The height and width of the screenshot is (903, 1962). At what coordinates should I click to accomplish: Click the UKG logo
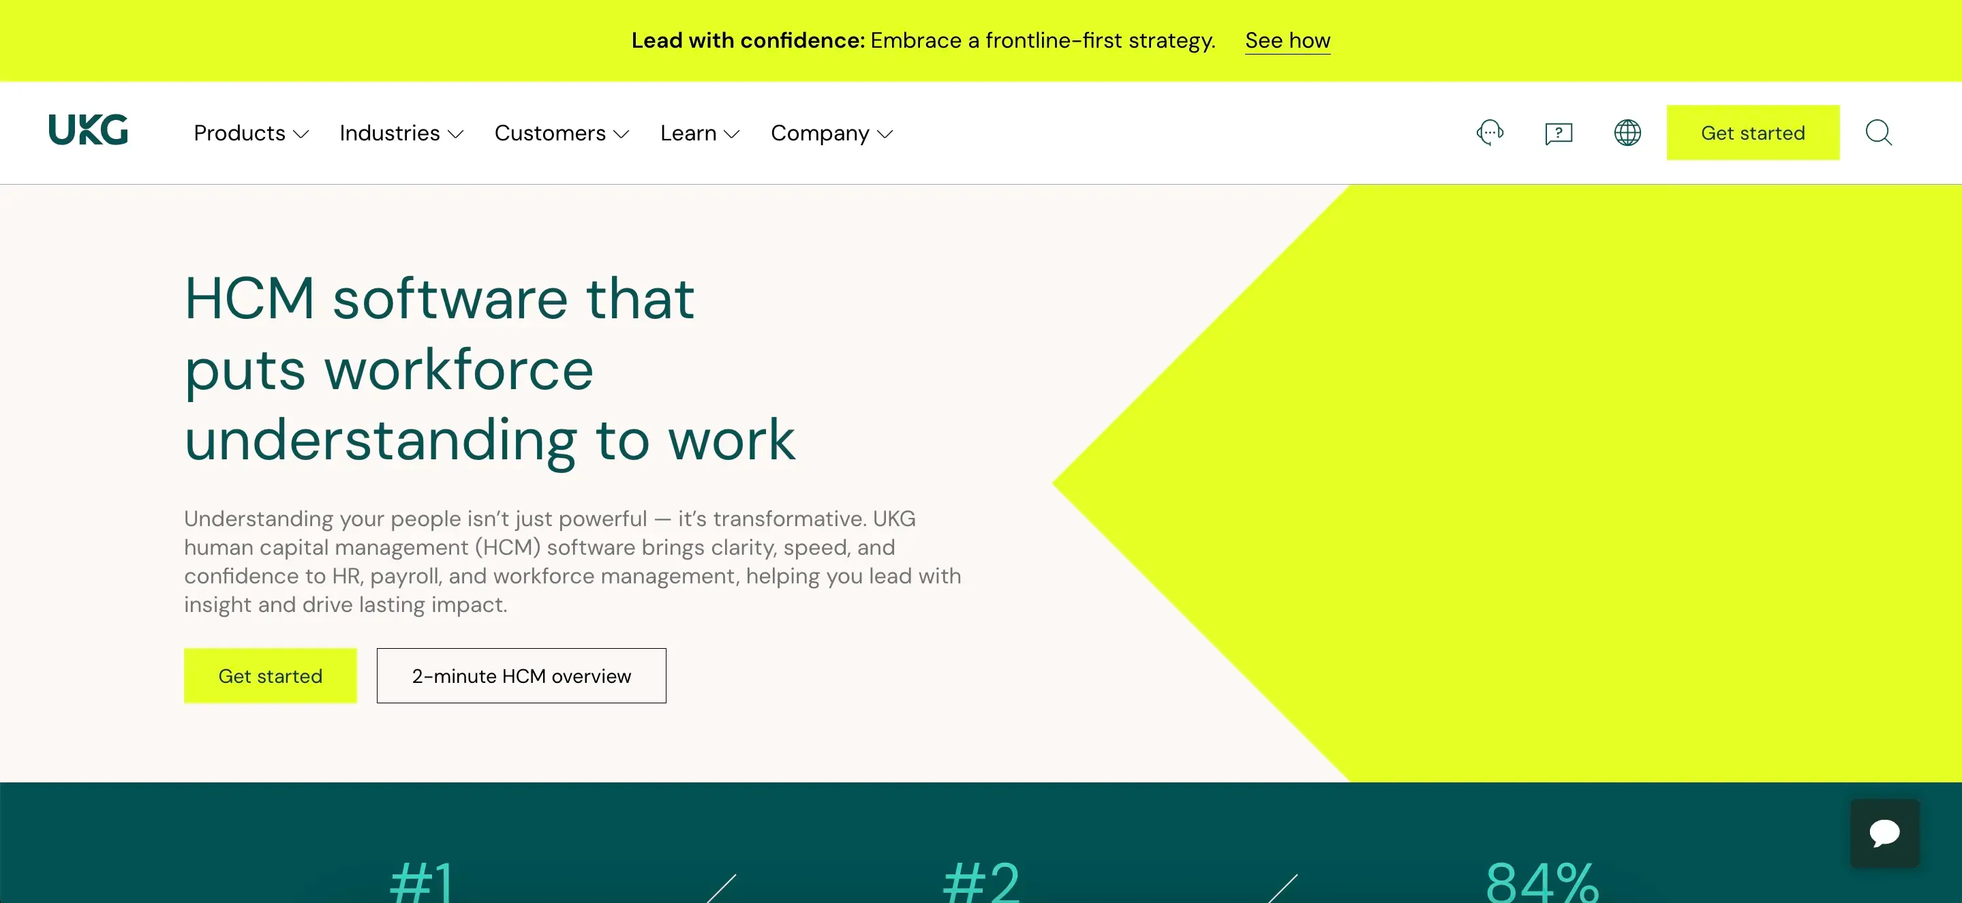[88, 130]
